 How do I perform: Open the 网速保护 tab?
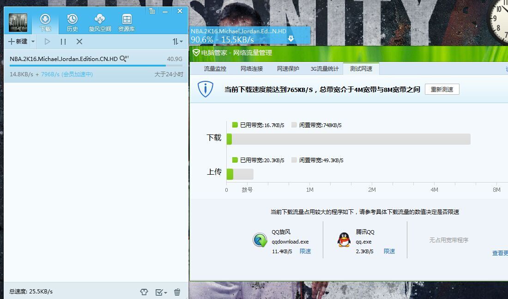click(x=288, y=69)
